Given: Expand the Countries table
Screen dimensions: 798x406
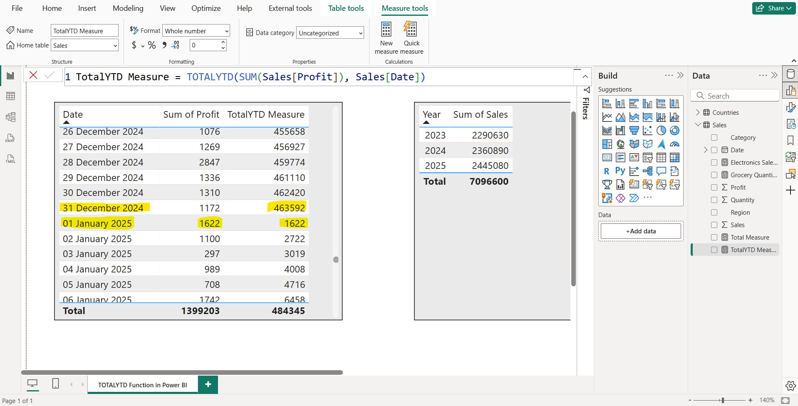Looking at the screenshot, I should tap(698, 112).
